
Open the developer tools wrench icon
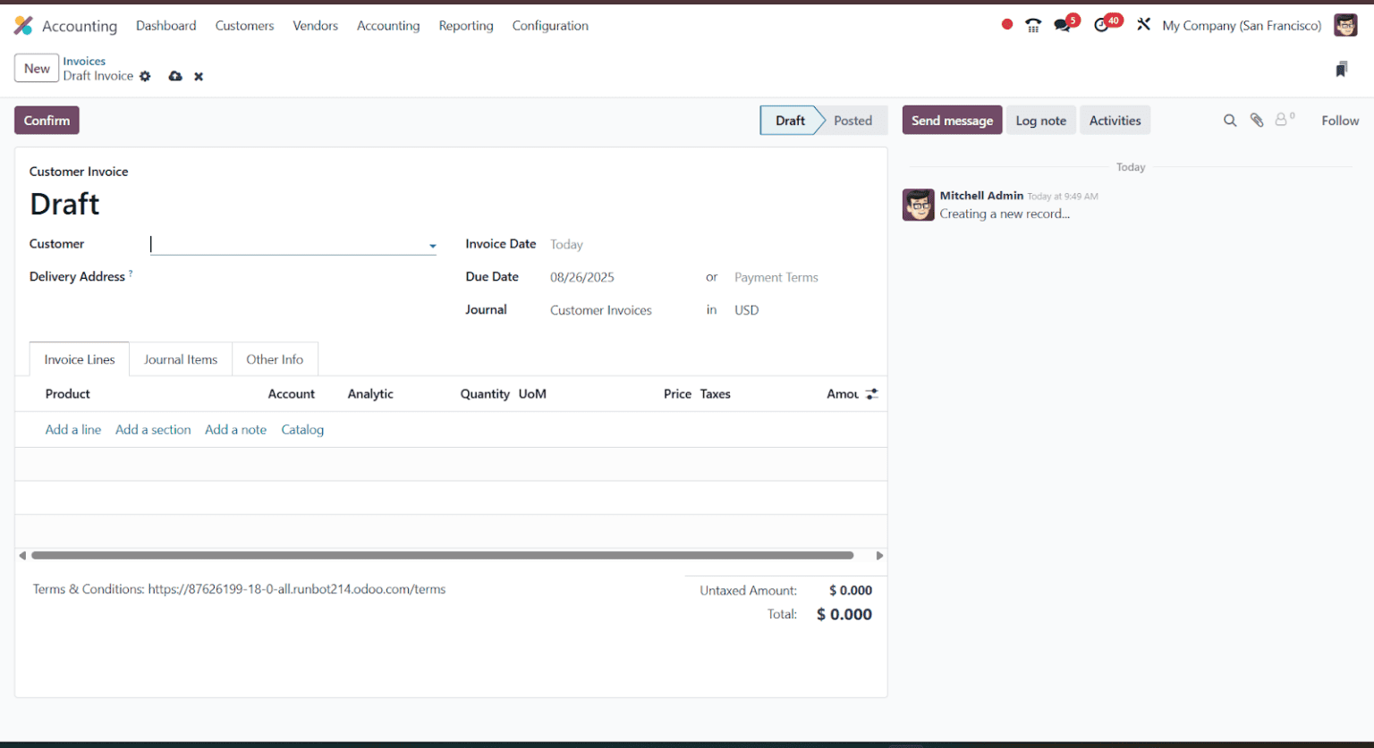1144,25
